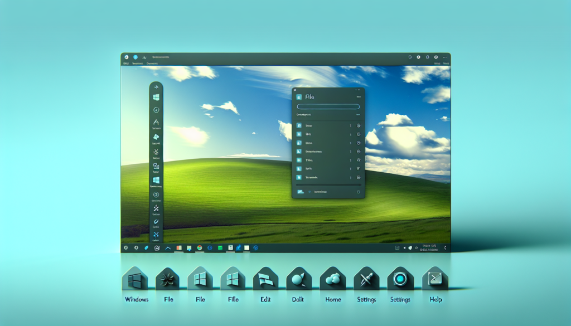The height and width of the screenshot is (326, 571).
Task: Click the Windows icon in the bottom row
Action: pos(134,280)
